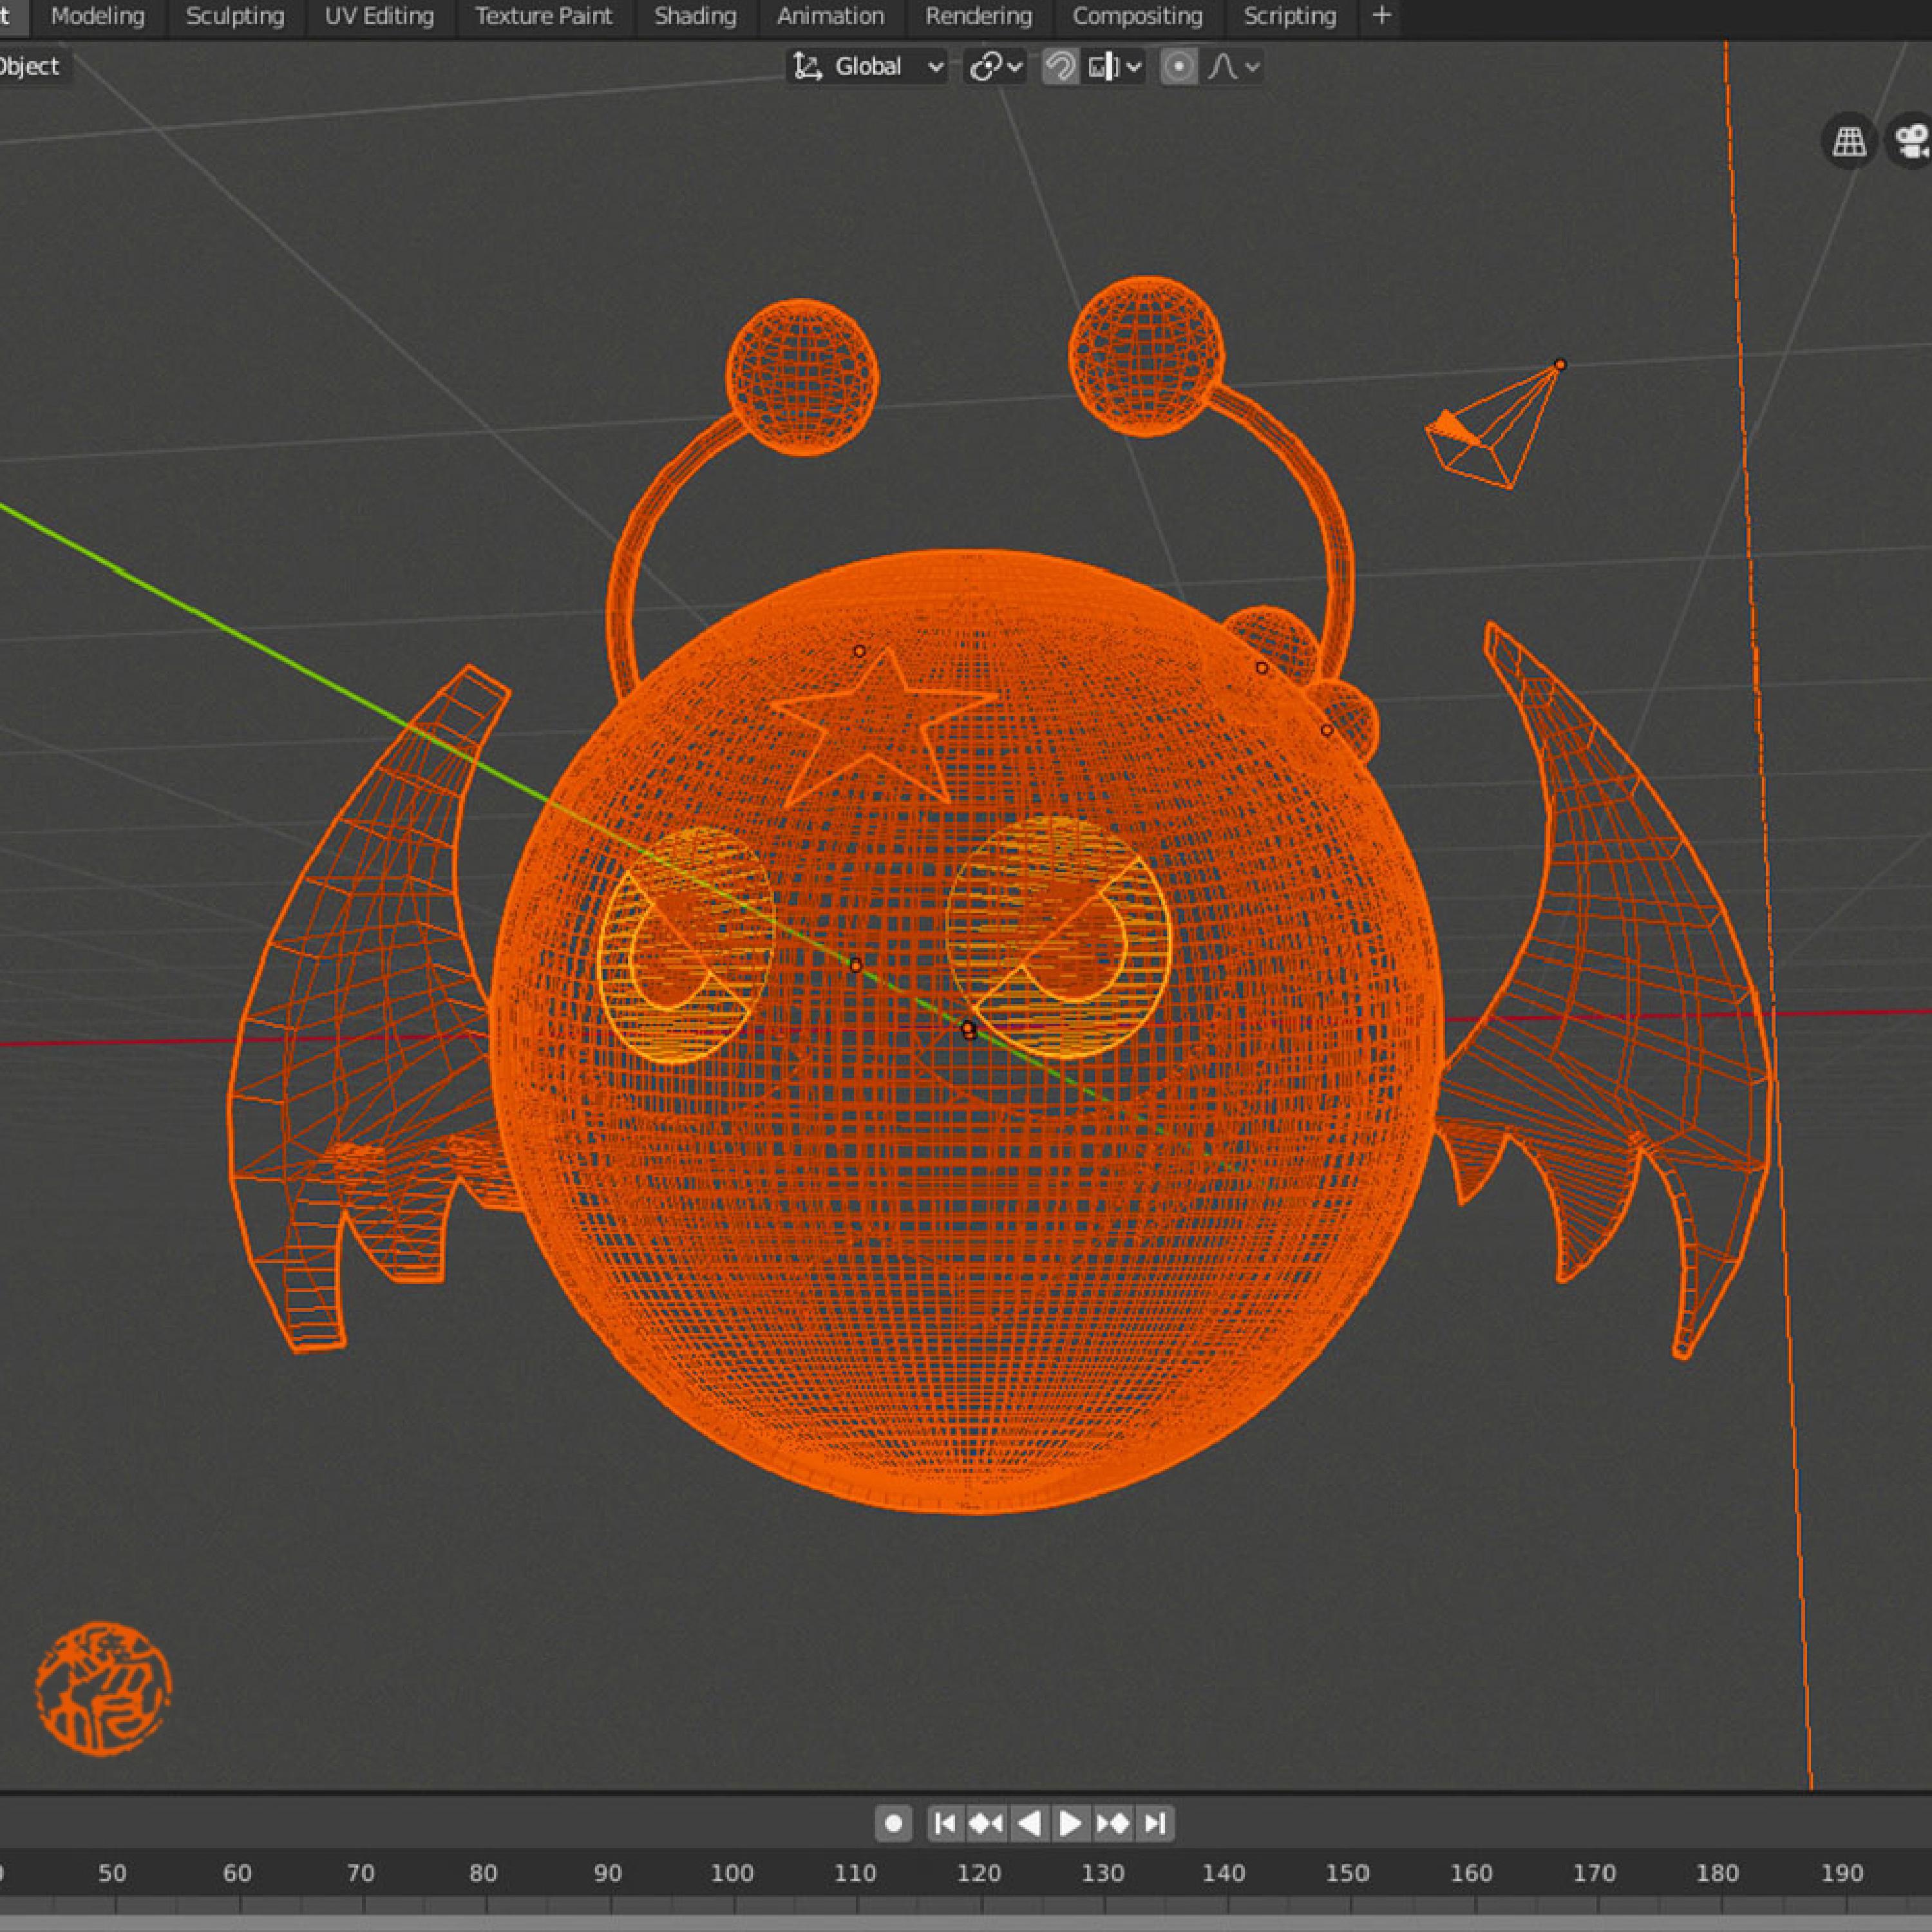The image size is (1932, 1932).
Task: Toggle proportional editing circle button
Action: 1179,67
